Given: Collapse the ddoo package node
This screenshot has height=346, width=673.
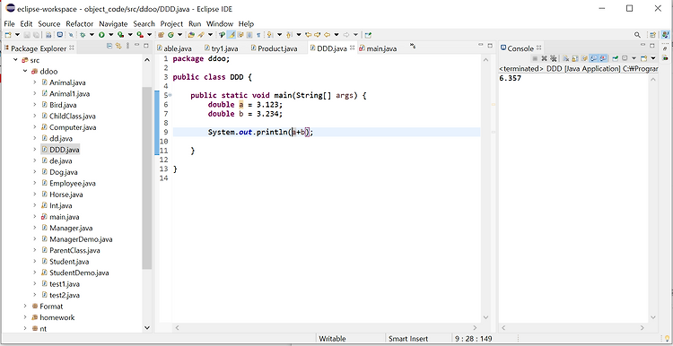Looking at the screenshot, I should [x=25, y=71].
